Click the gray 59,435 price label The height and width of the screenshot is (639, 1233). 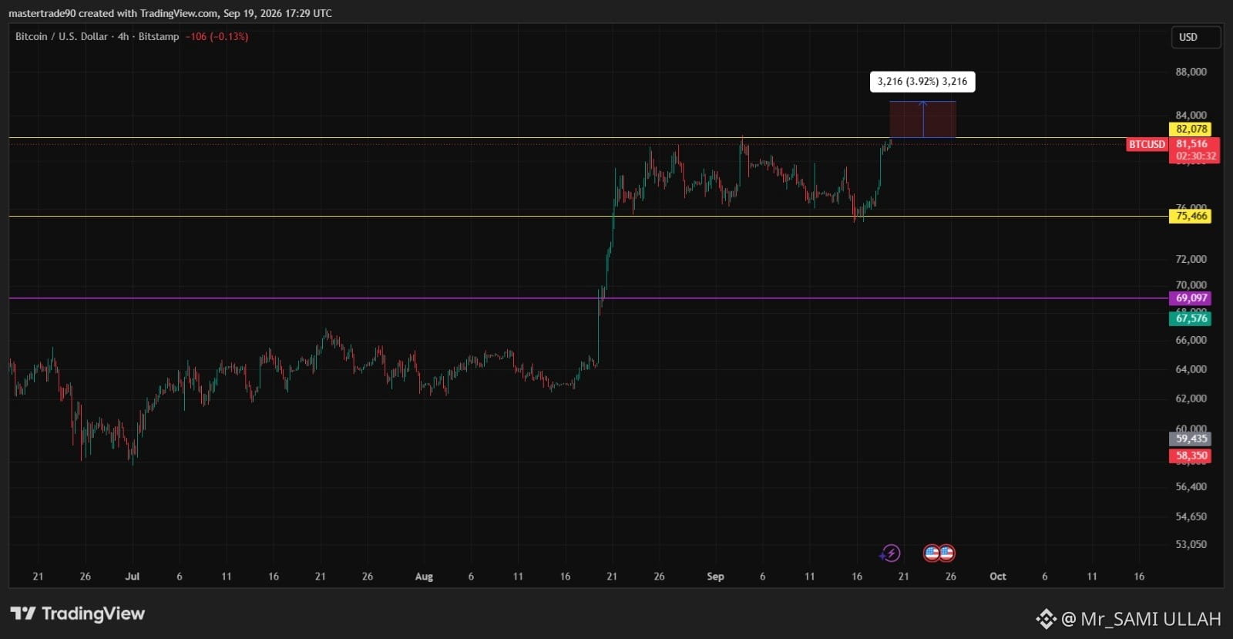[x=1191, y=439]
